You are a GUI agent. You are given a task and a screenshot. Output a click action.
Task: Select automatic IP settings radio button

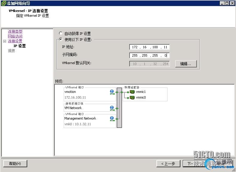click(x=60, y=33)
